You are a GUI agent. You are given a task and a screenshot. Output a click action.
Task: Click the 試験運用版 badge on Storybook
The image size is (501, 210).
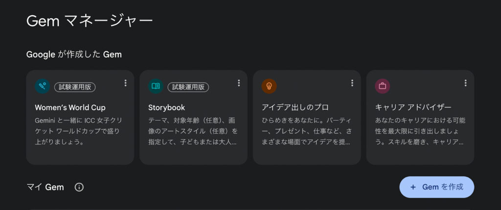click(188, 87)
